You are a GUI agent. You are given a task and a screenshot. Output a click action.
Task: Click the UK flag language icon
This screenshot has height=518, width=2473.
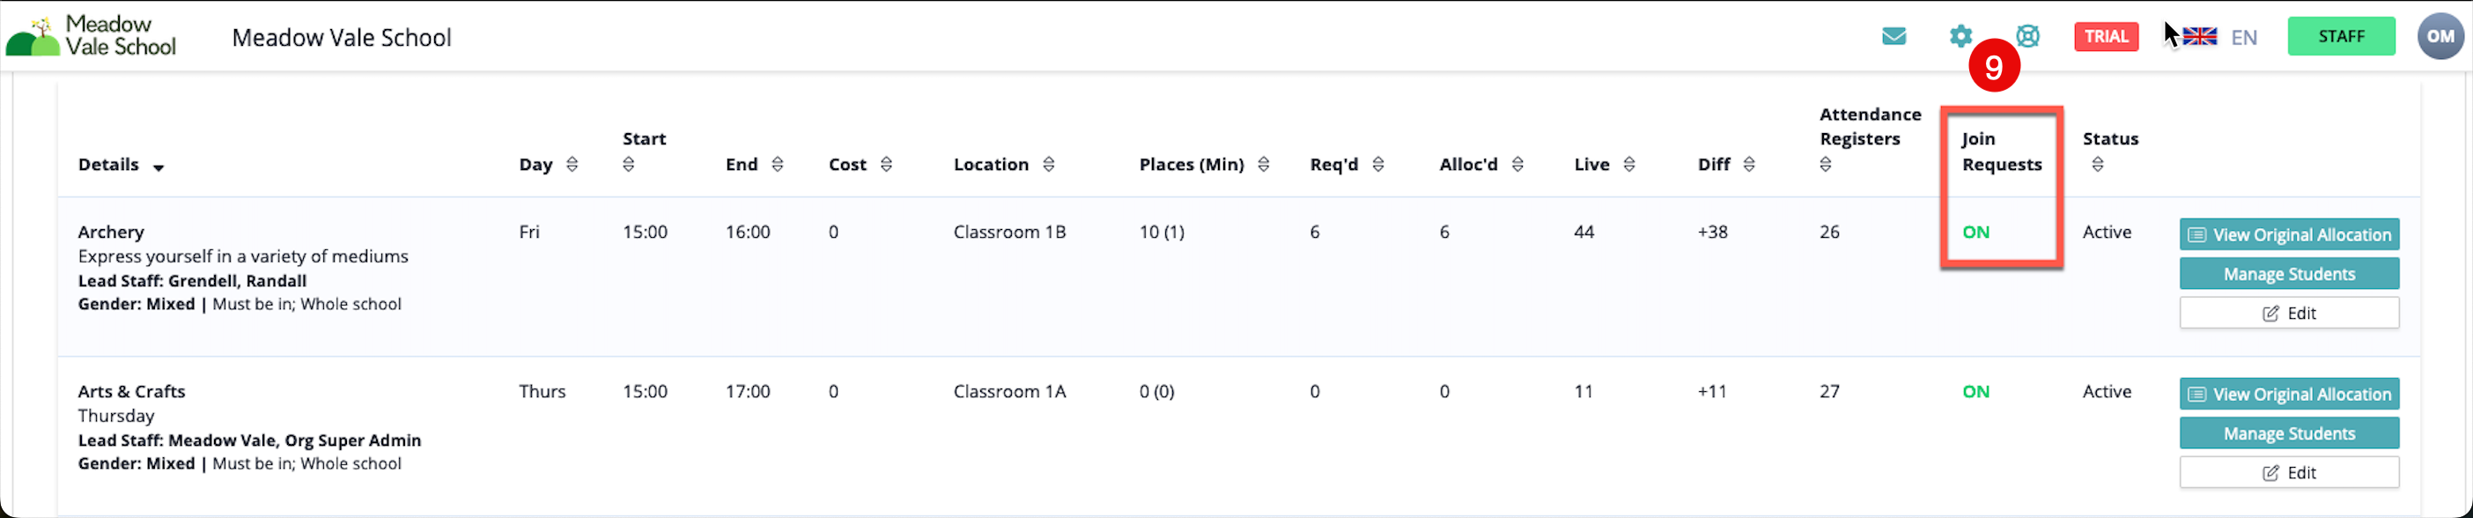tap(2199, 36)
